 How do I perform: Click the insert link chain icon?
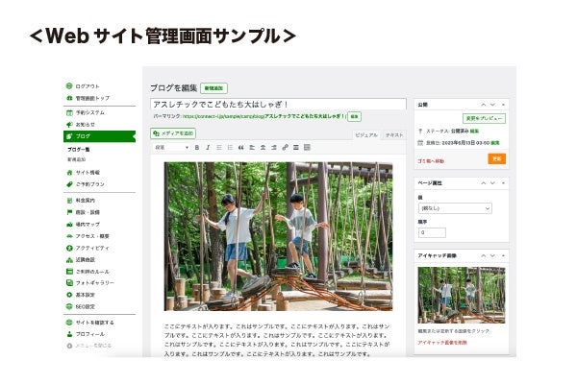tap(285, 147)
